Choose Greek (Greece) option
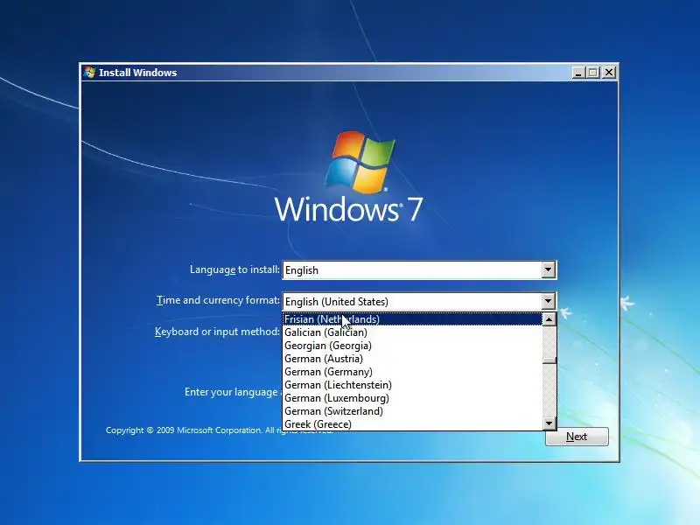This screenshot has height=525, width=700. pyautogui.click(x=412, y=424)
